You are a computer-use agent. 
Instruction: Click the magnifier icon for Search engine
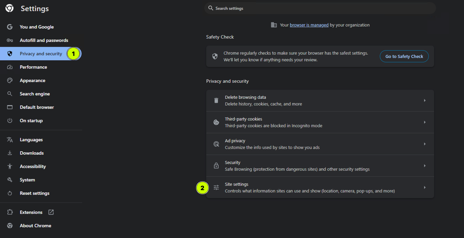point(10,94)
